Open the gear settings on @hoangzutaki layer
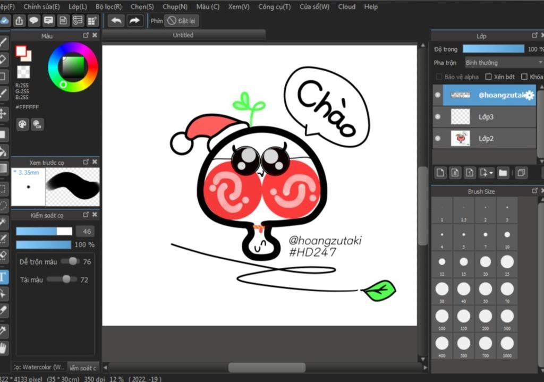The image size is (544, 382). click(x=529, y=95)
